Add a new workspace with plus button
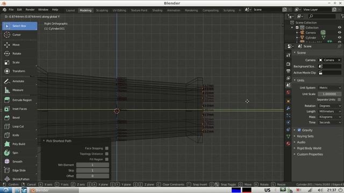The image size is (344, 193). 240,10
